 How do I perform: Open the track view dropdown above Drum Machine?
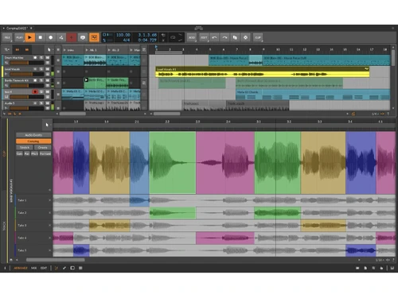click(x=7, y=49)
